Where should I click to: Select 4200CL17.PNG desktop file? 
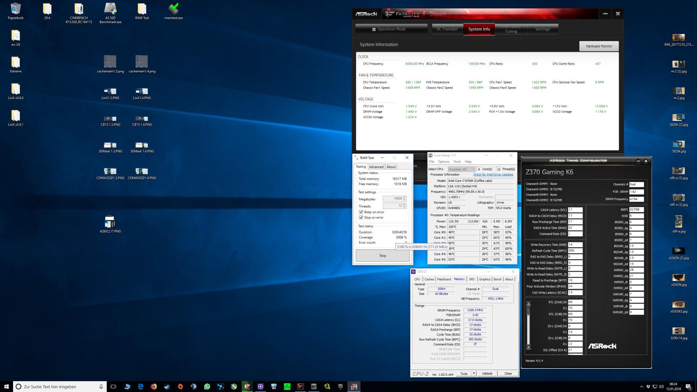point(110,224)
